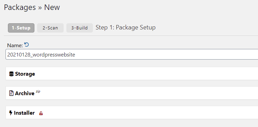Select the 1-Setup step button
258x127 pixels.
point(21,28)
